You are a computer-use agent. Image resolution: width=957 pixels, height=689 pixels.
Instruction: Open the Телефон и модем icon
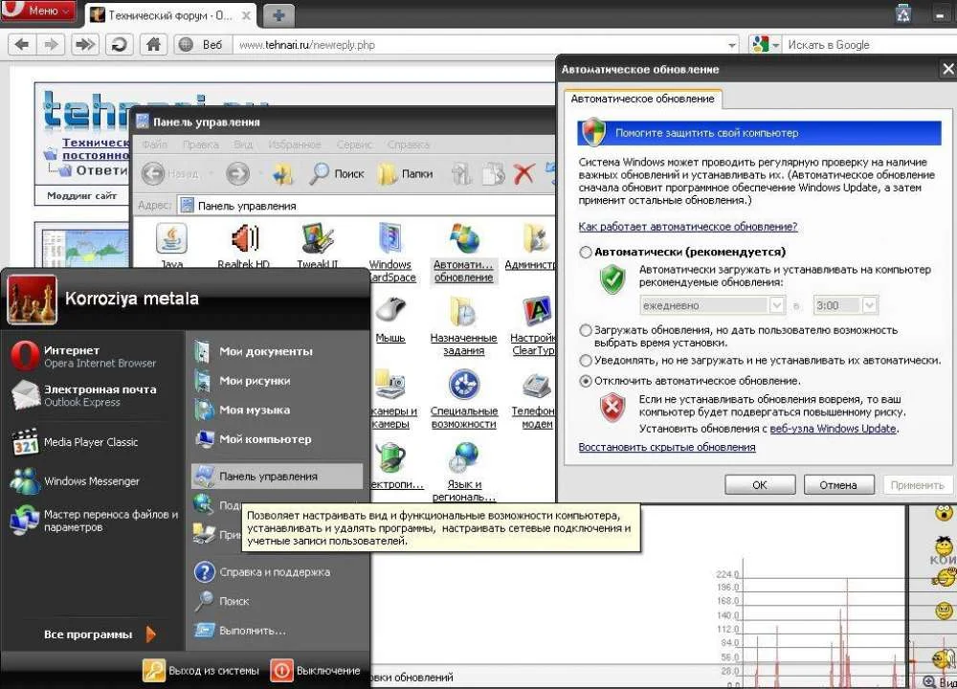[537, 399]
